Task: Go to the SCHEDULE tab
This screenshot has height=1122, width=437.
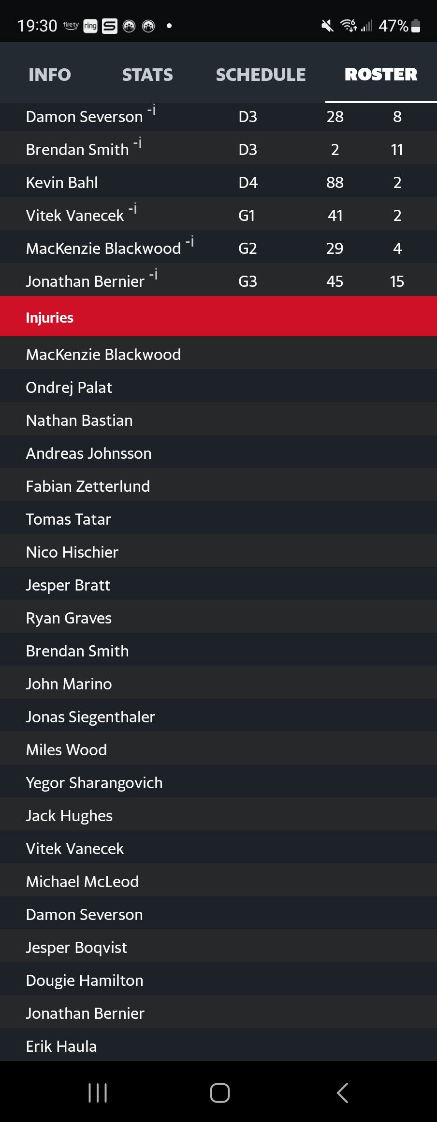Action: (x=261, y=75)
